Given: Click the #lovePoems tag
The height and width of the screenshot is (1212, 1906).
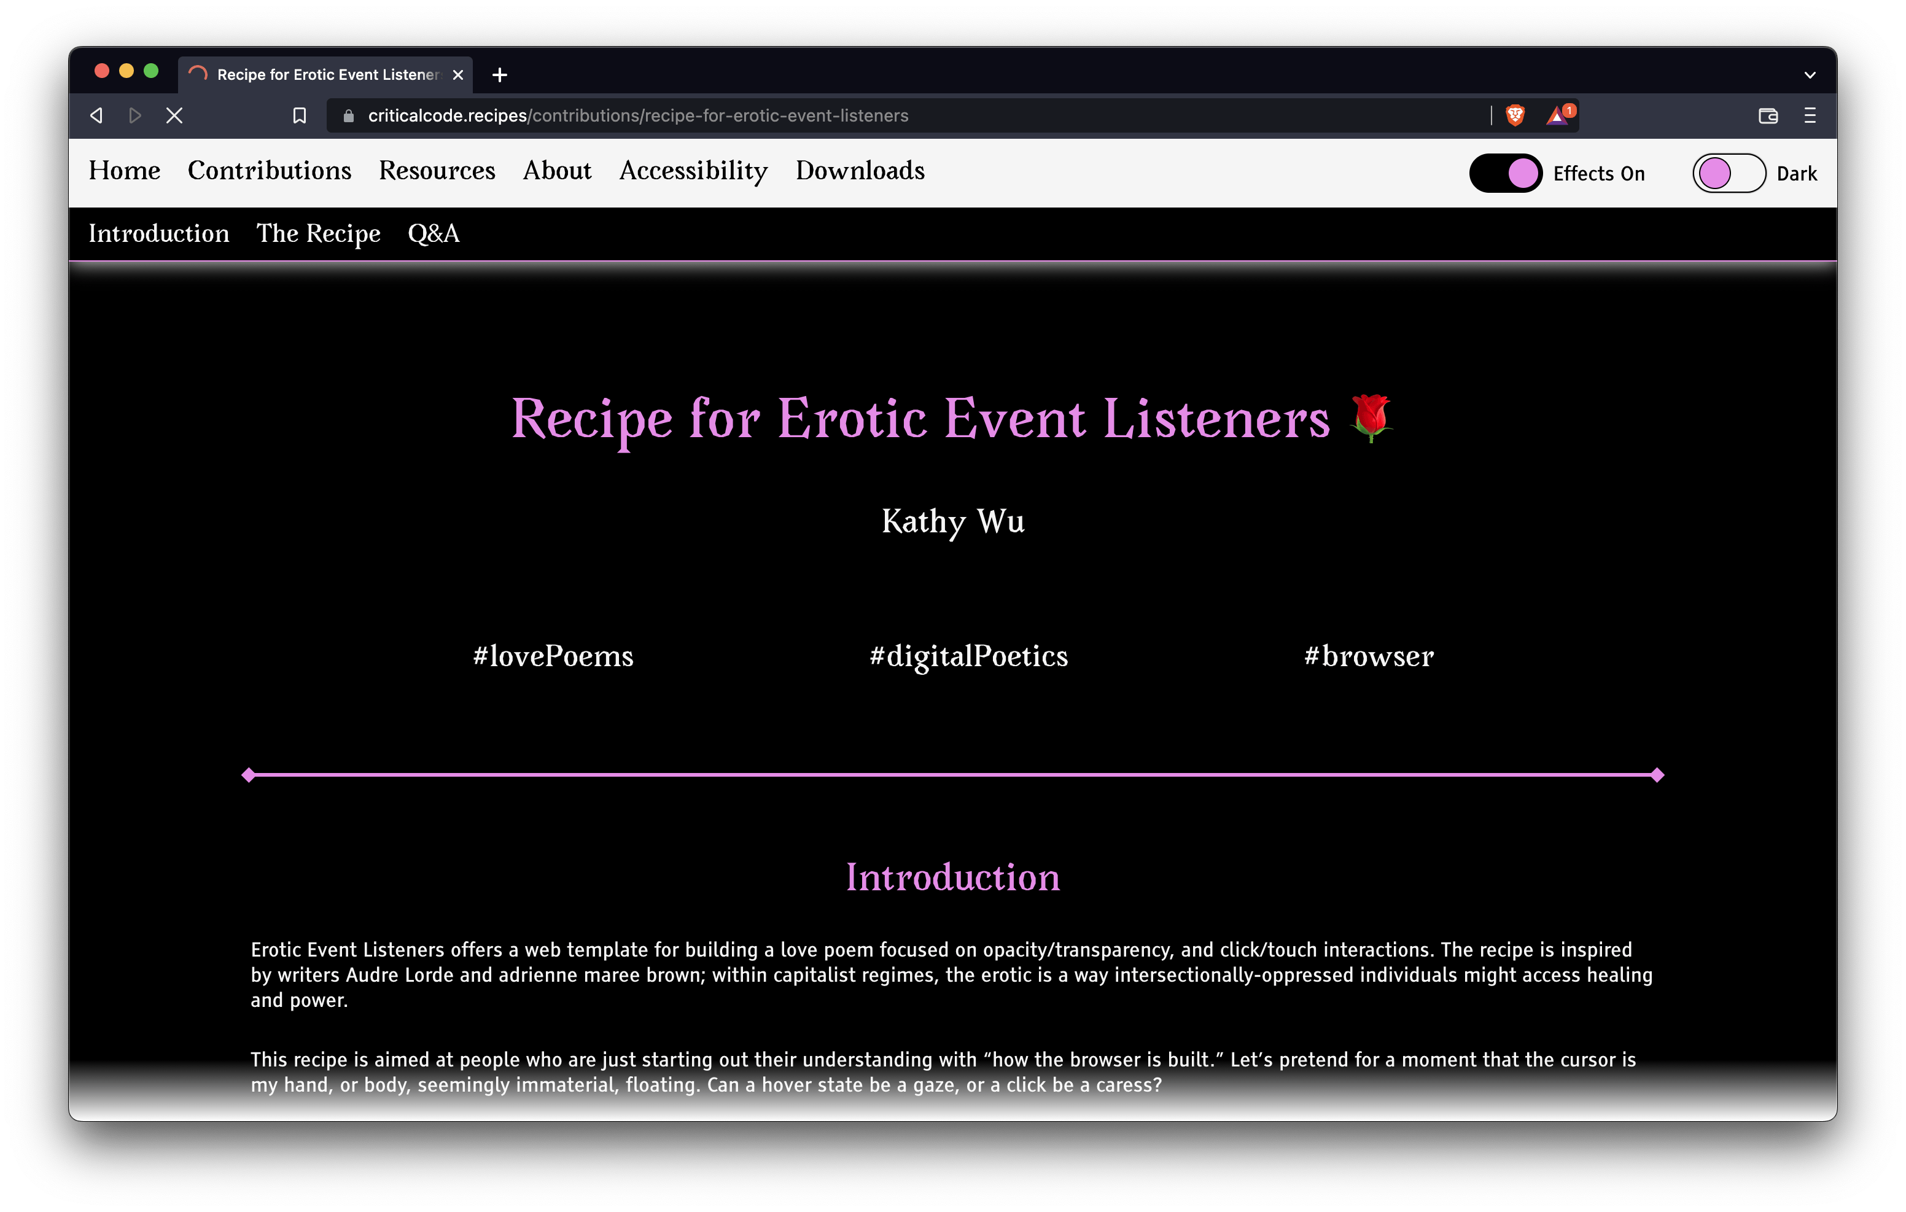Looking at the screenshot, I should point(553,656).
